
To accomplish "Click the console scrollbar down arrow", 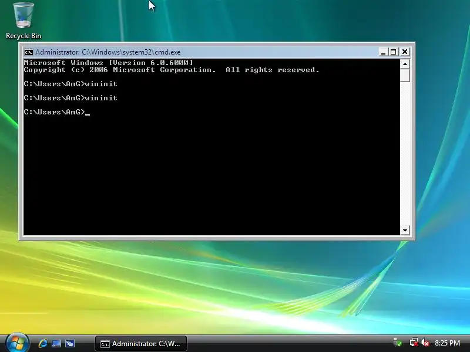I will [x=405, y=230].
